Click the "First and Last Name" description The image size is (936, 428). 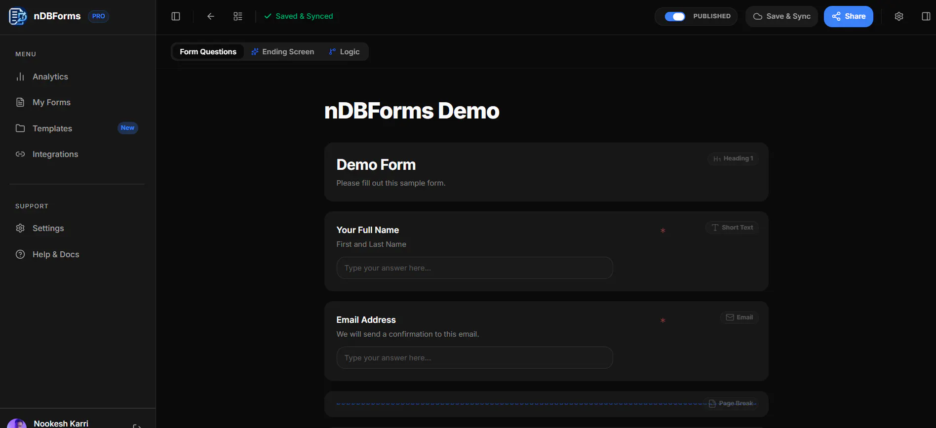371,244
